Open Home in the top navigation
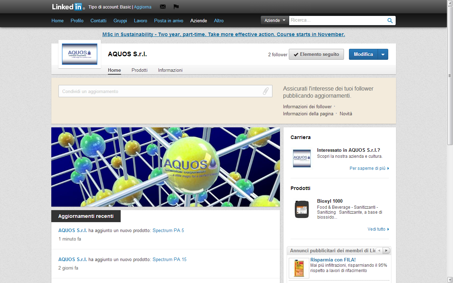 pos(58,21)
